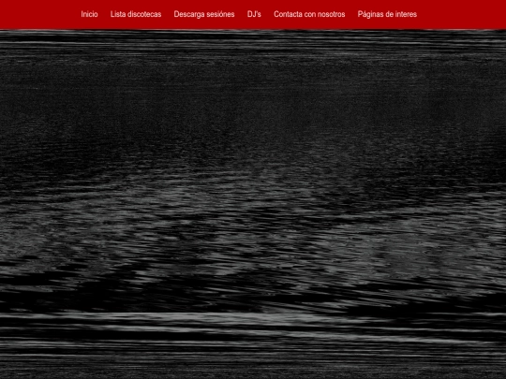The image size is (506, 379).
Task: Click Contacta con nosotros link
Action: point(309,14)
